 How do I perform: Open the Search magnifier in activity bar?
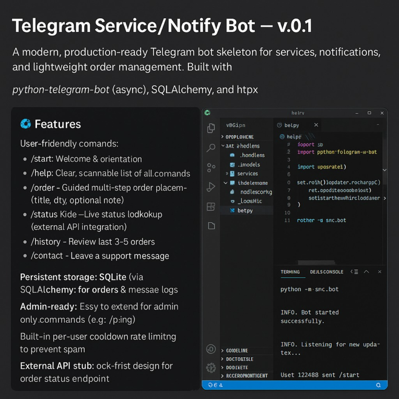point(211,148)
